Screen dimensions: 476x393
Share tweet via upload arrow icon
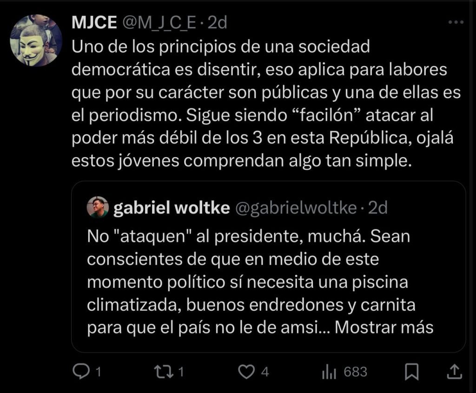(454, 371)
